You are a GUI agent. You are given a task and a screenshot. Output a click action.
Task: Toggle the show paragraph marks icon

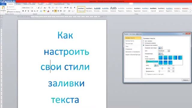tap(75, 8)
